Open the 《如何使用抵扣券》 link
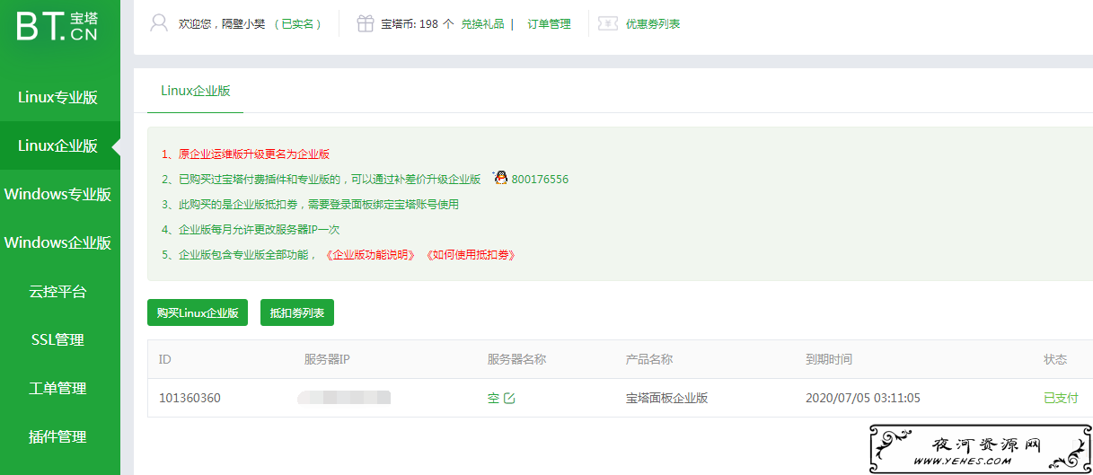1093x475 pixels. [x=471, y=255]
